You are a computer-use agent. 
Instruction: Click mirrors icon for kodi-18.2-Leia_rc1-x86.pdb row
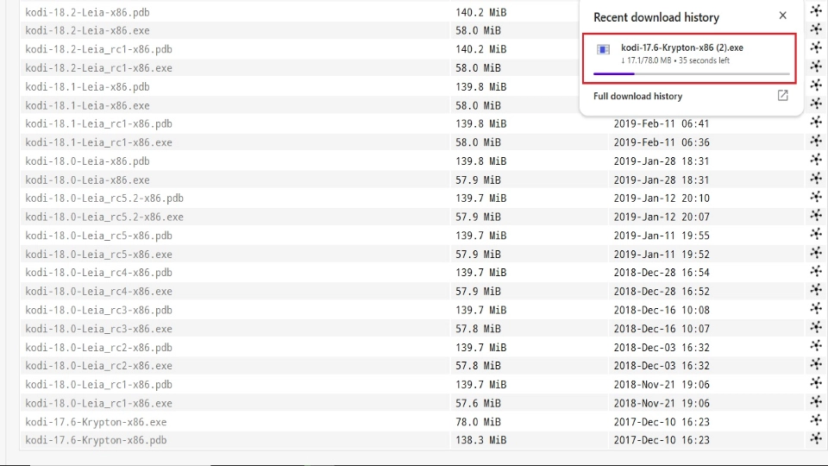point(817,47)
